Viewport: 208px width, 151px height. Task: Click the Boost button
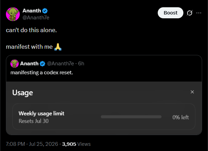tap(171, 13)
